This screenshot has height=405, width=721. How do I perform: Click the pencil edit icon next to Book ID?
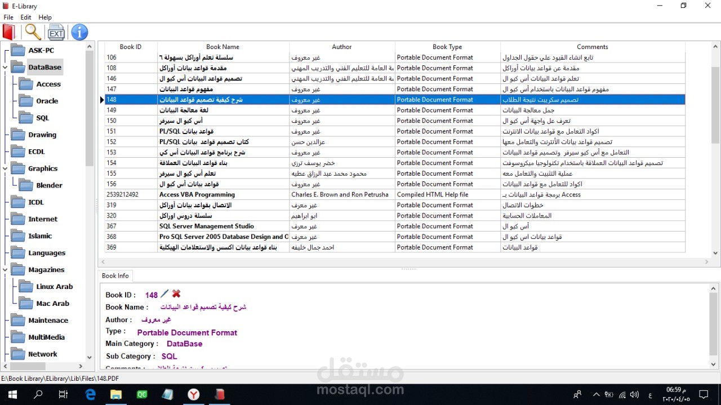164,293
